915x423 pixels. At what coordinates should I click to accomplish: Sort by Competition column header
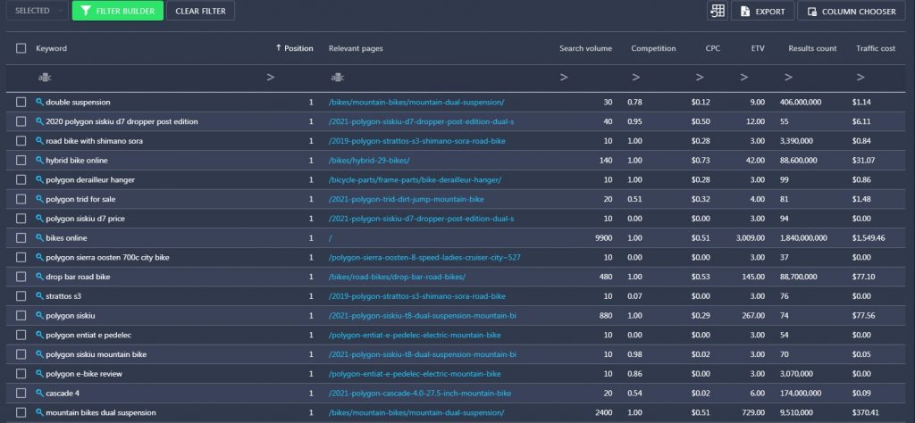[653, 48]
